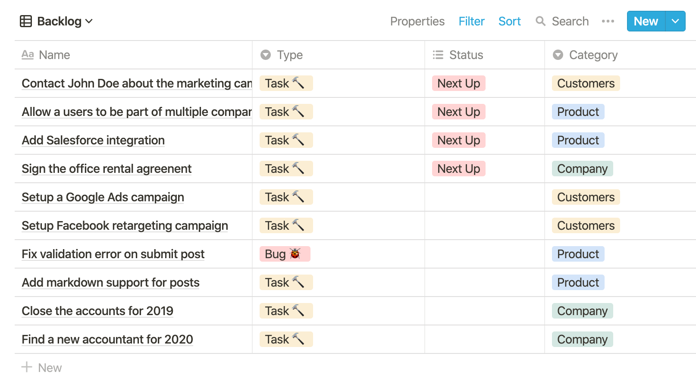This screenshot has width=696, height=375.
Task: Open the Filter menu
Action: tap(471, 21)
